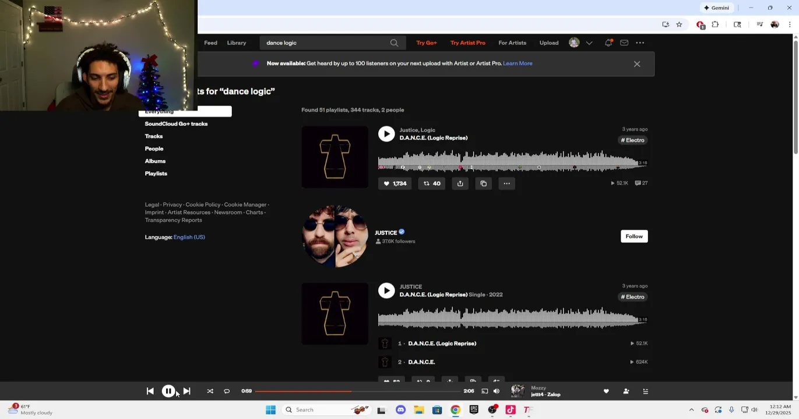The width and height of the screenshot is (799, 419).
Task: Play D.A.N.C.E. (Logic Reprise) by Justice, Logic
Action: [386, 134]
